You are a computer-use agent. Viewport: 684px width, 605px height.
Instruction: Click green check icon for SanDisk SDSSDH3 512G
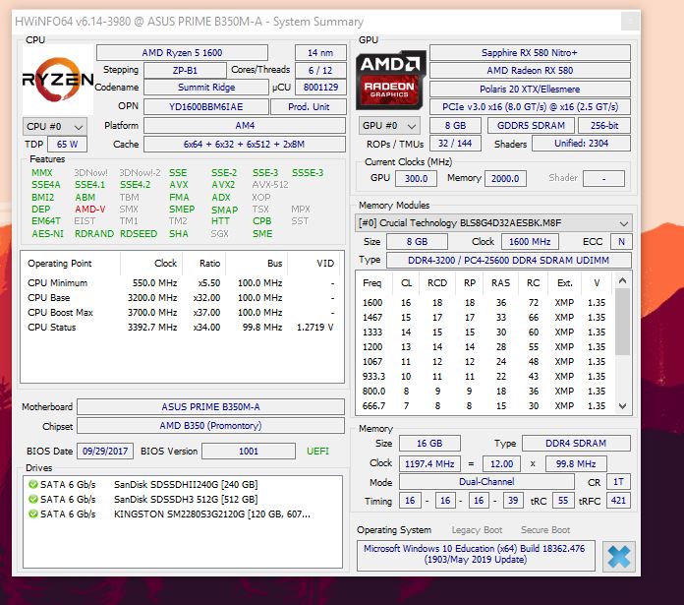[32, 499]
